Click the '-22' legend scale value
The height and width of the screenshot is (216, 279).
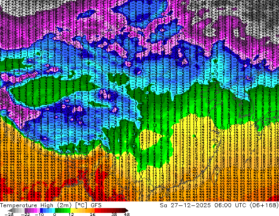pos(25,214)
